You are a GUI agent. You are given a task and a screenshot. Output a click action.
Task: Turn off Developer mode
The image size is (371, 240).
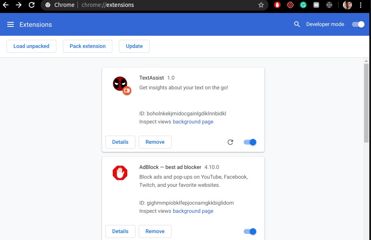pyautogui.click(x=358, y=24)
